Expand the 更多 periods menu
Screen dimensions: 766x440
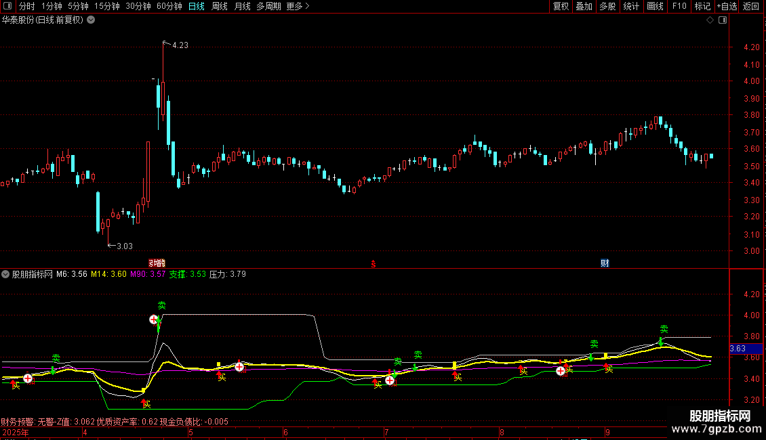[x=298, y=6]
